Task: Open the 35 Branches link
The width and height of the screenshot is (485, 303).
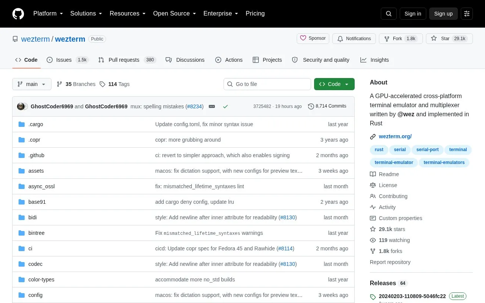Action: [x=76, y=84]
